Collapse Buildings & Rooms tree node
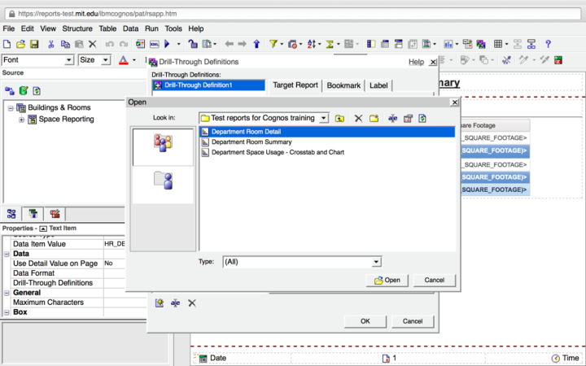This screenshot has height=366, width=586. 10,107
